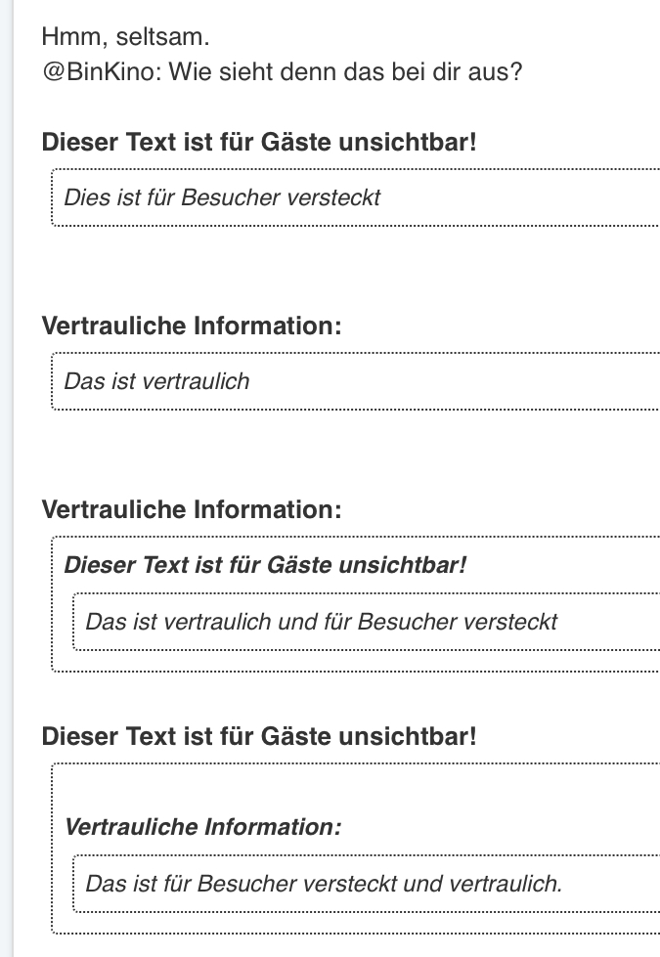Click the bold guest-invisible heading above "Dies ist für Besucher versteckt"
Screen dimensions: 660x957
point(259,142)
